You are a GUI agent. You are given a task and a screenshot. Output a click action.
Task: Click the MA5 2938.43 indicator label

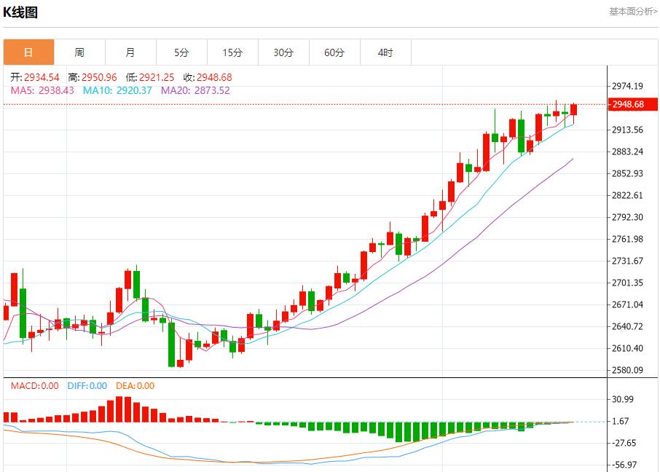[42, 90]
